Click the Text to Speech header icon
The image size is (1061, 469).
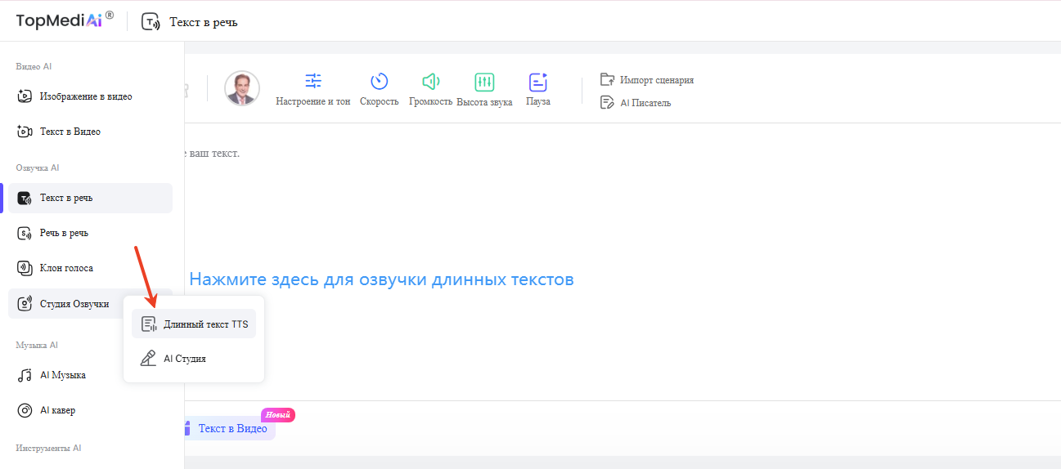point(151,22)
